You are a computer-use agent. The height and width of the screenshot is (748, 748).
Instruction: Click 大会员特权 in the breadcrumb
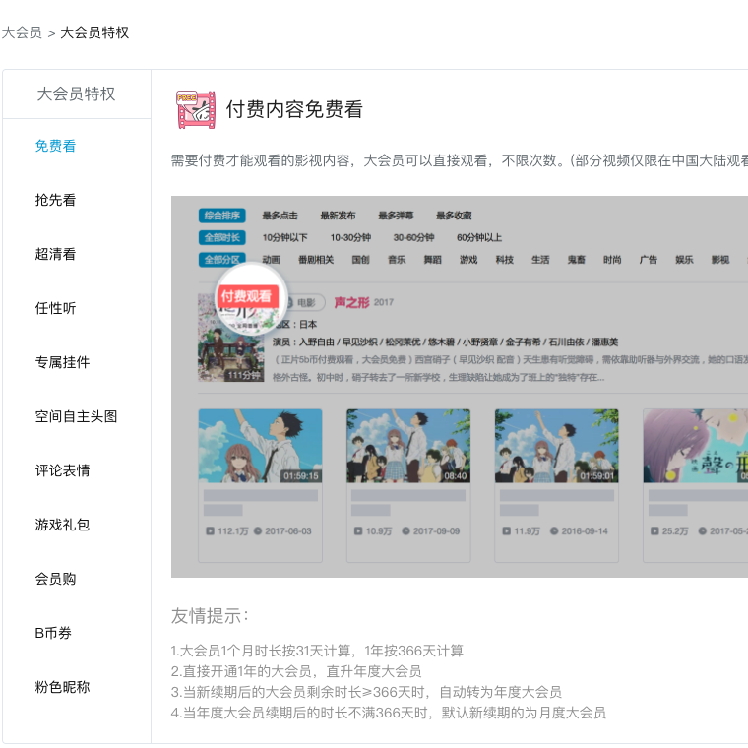[x=94, y=32]
